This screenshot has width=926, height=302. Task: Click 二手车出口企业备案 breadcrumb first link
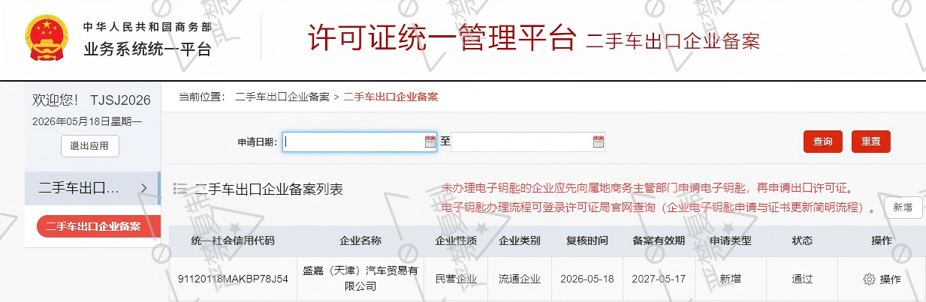tap(282, 97)
